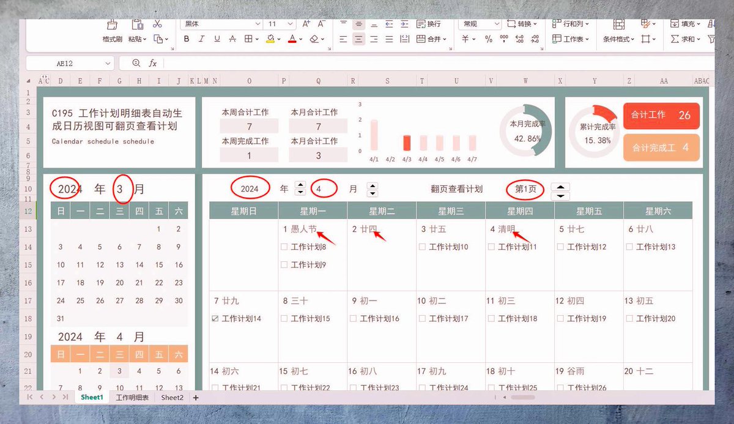This screenshot has height=424, width=734.
Task: Click the zoom magnifier icon in formula bar
Action: pos(136,63)
